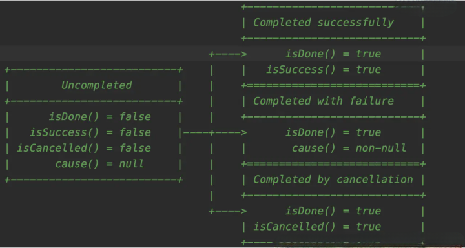465x248 pixels.
Task: Click 'isDone() = true' under Completed by cancellation
Action: pos(333,211)
